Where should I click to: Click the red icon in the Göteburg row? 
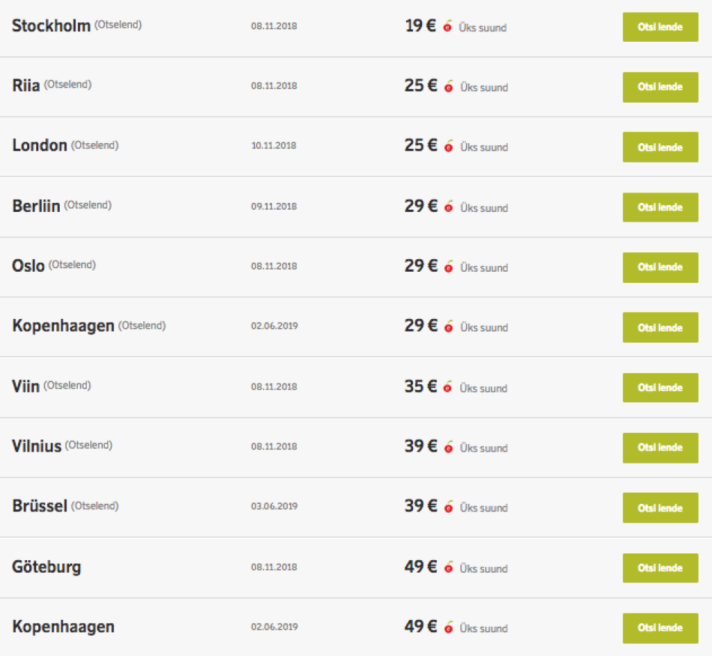(448, 568)
